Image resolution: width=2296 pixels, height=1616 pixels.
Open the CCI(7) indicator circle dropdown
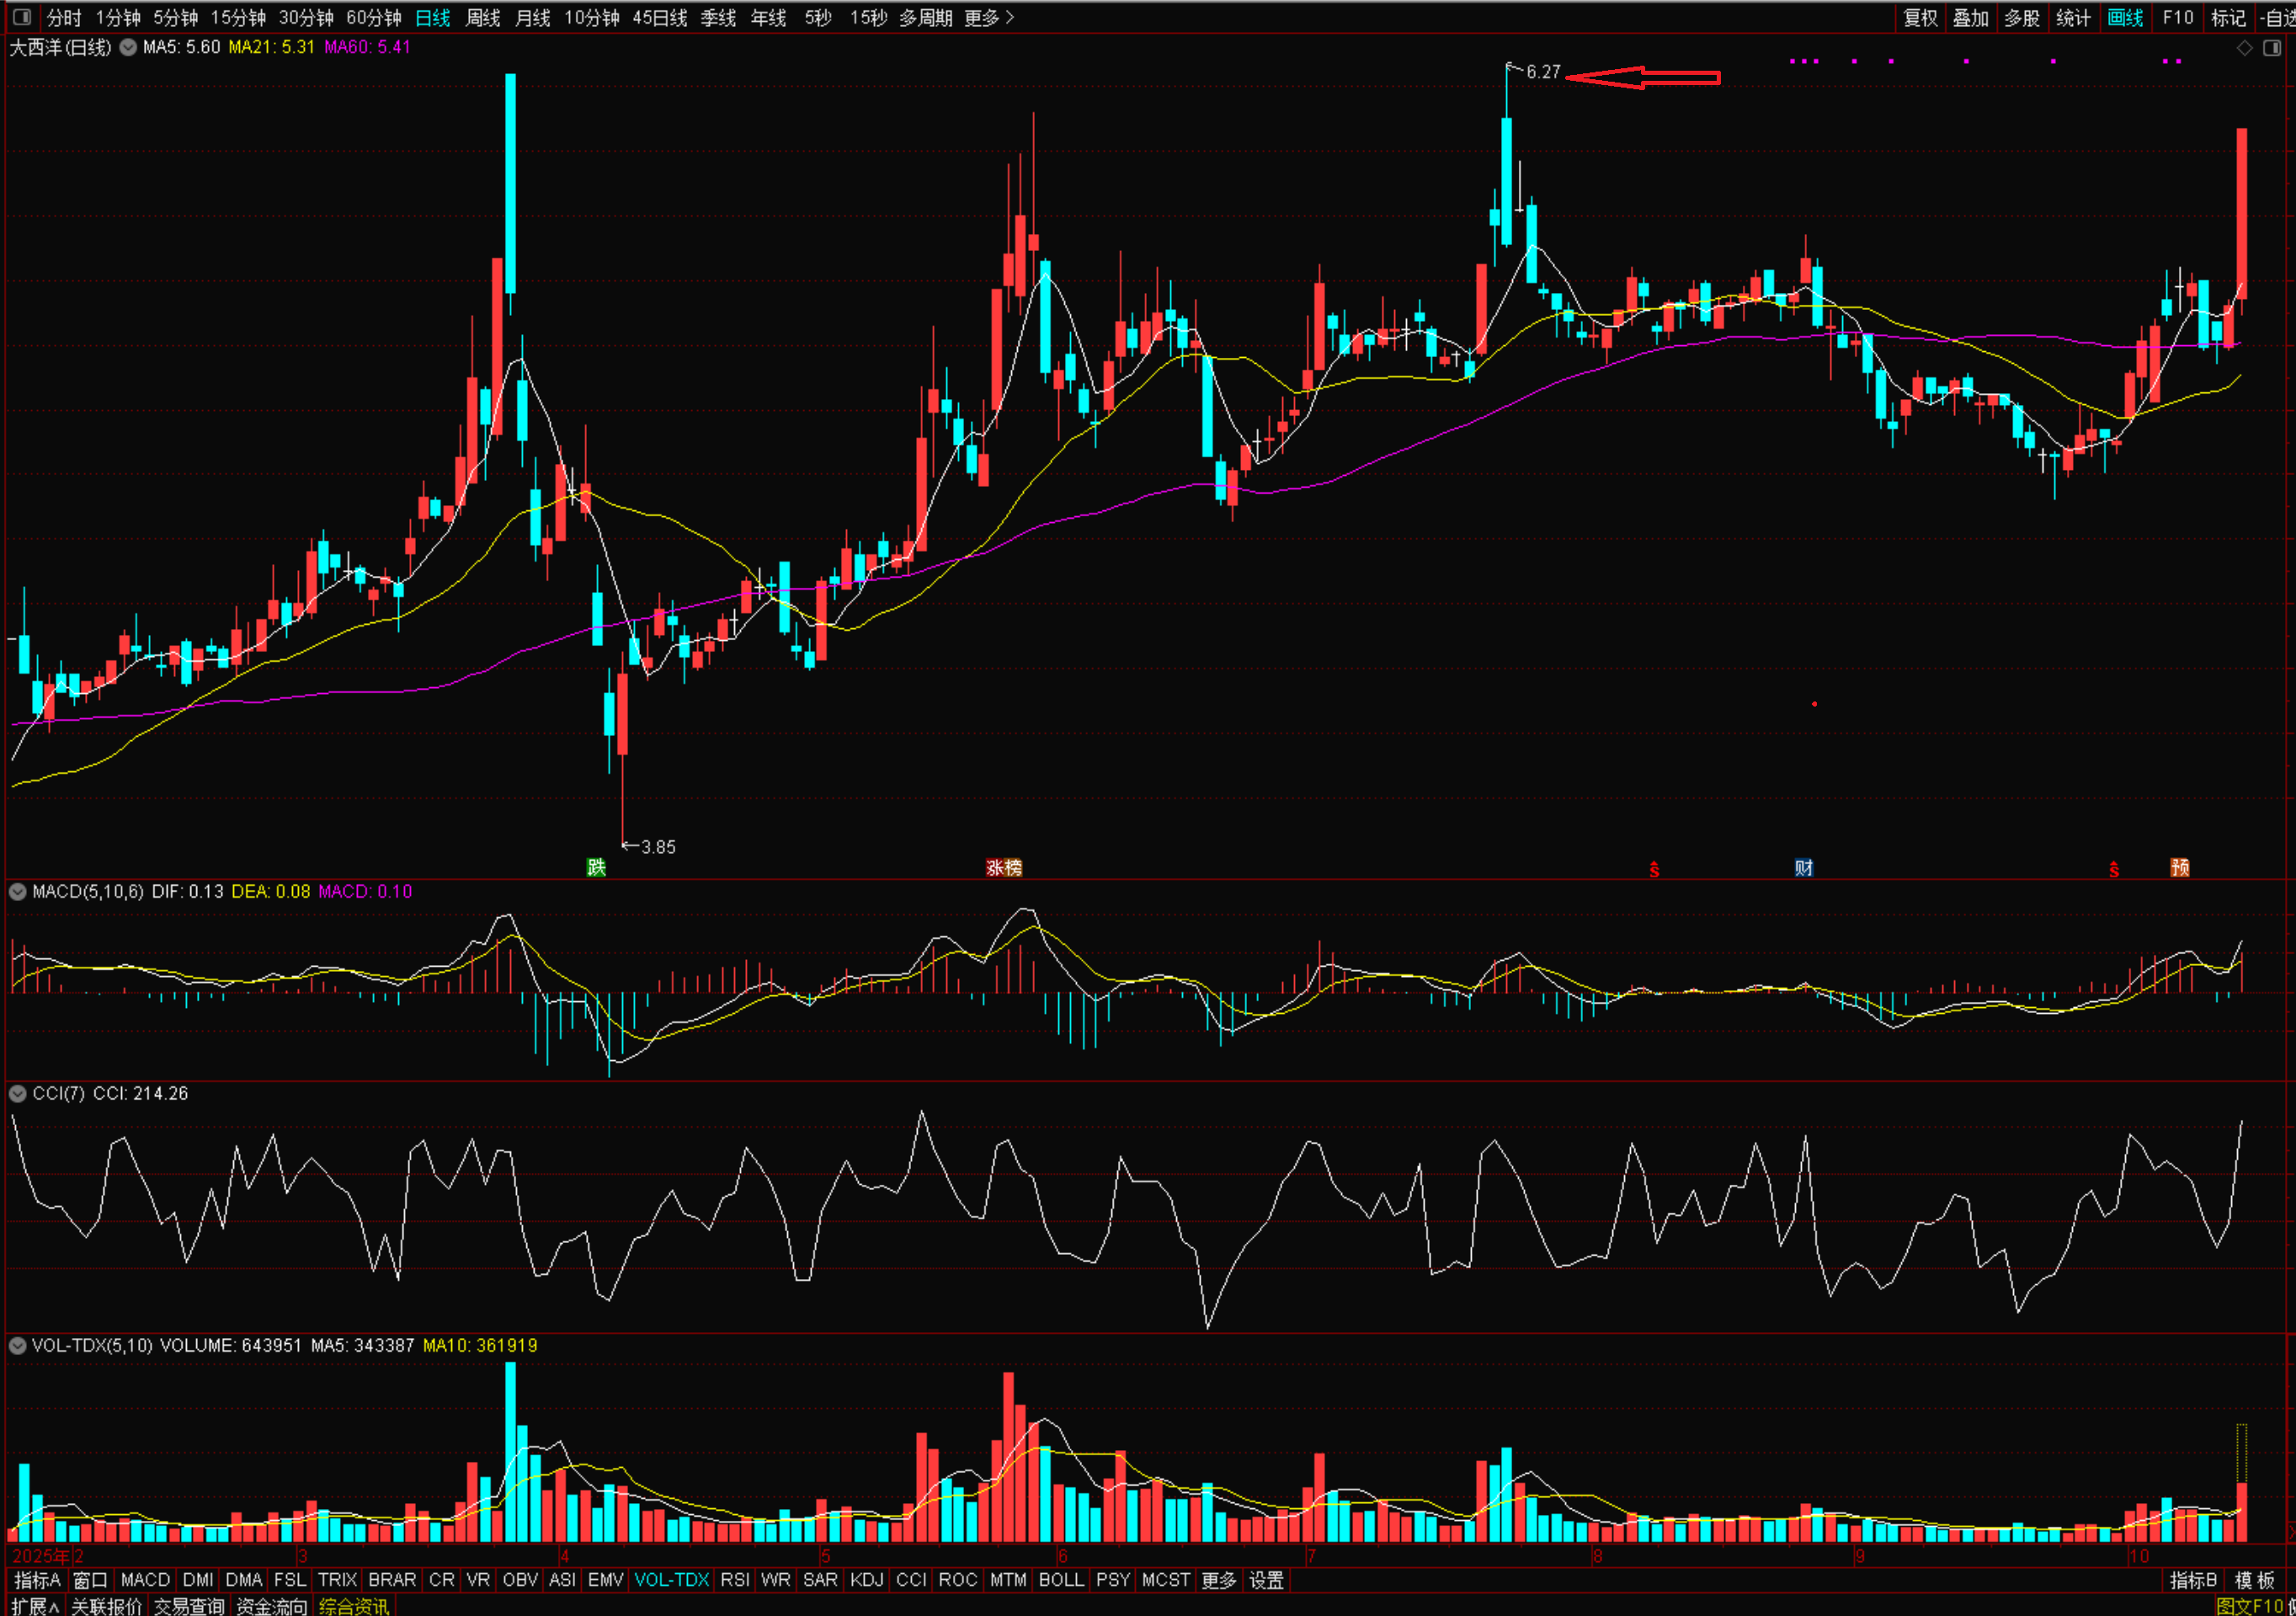[18, 1093]
